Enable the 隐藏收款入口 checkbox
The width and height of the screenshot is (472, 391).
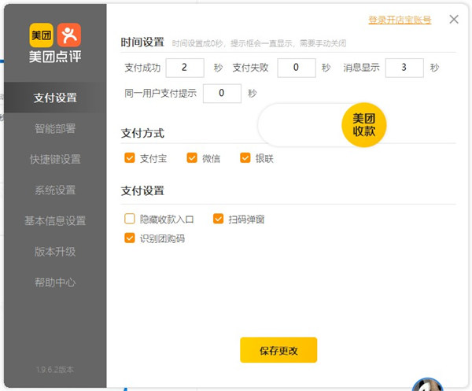coord(130,219)
